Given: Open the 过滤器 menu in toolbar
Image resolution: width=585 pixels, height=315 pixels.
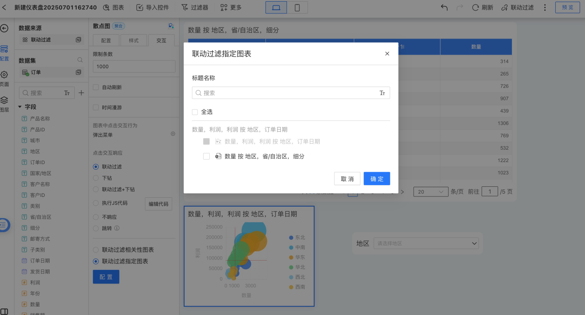Looking at the screenshot, I should click(x=195, y=7).
